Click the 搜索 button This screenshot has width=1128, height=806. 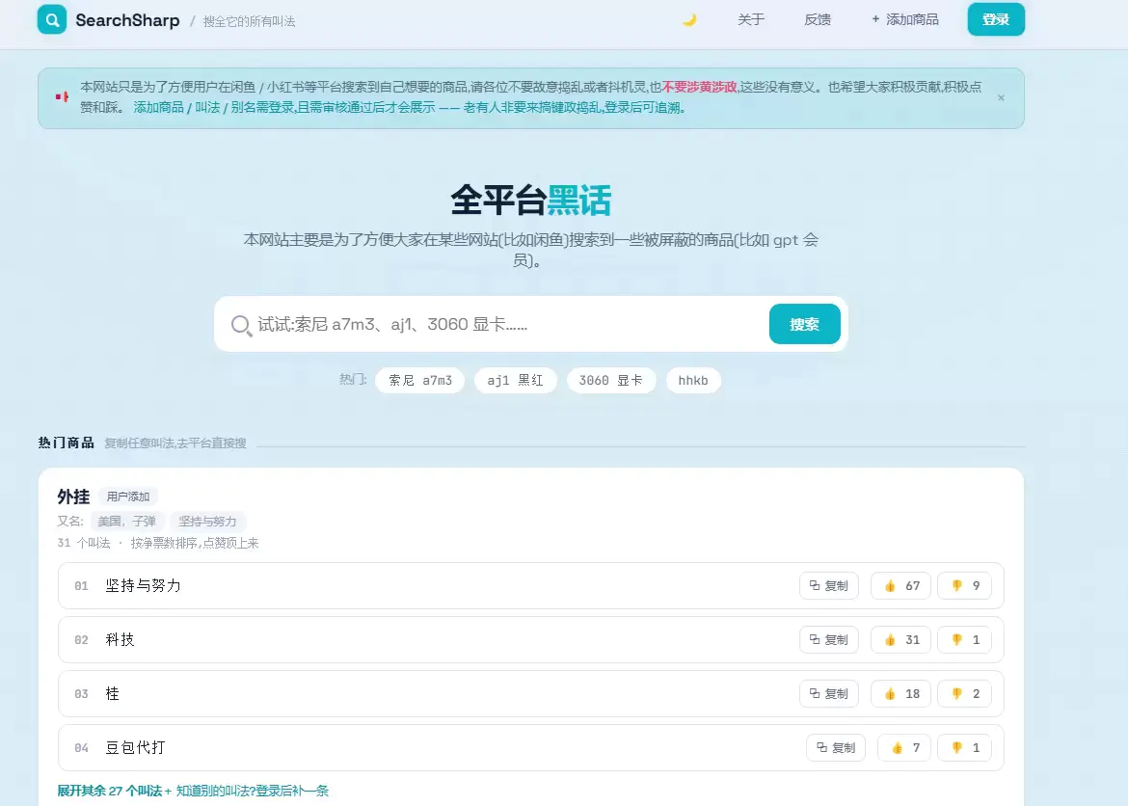[x=804, y=324]
